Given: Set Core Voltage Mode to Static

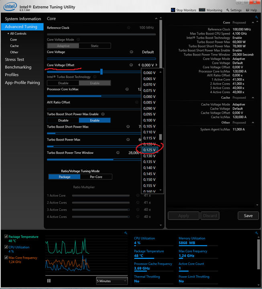Looking at the screenshot, I should tap(95, 46).
